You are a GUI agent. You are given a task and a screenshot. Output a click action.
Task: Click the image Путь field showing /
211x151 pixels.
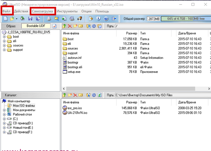coord(163,26)
